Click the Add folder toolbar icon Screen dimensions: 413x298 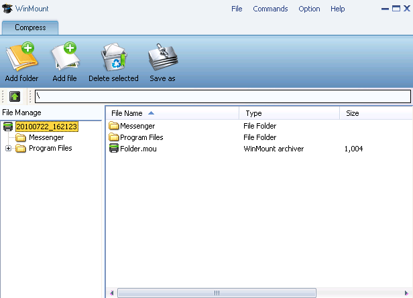point(22,56)
